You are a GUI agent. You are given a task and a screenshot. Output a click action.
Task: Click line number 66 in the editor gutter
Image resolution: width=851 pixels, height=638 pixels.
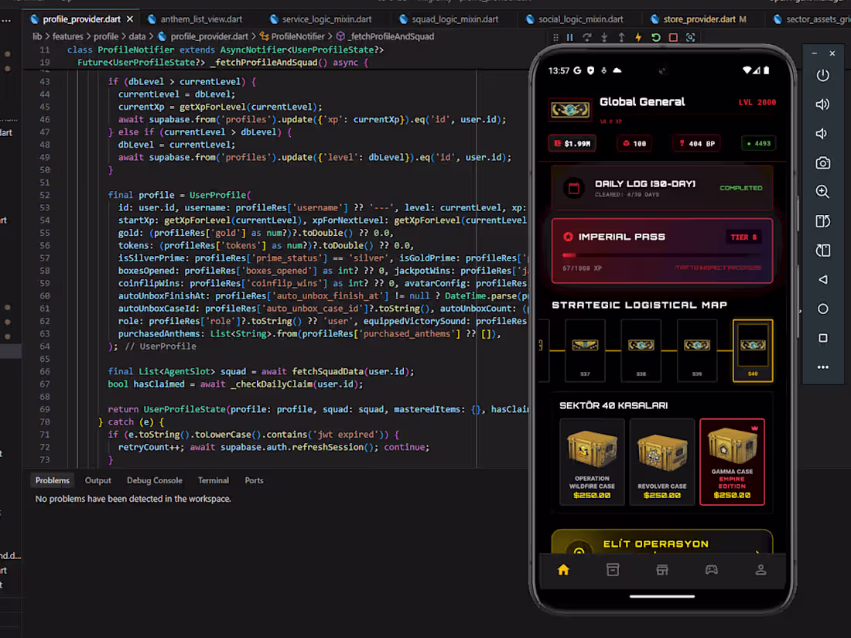[x=45, y=372]
